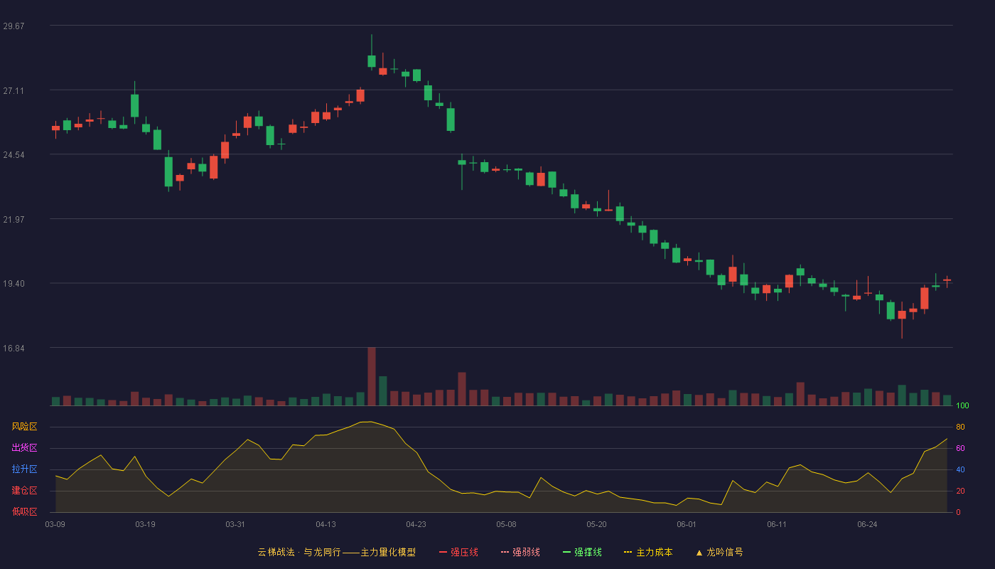The width and height of the screenshot is (995, 569).
Task: Click the 05-20 date axis label
Action: pyautogui.click(x=596, y=524)
